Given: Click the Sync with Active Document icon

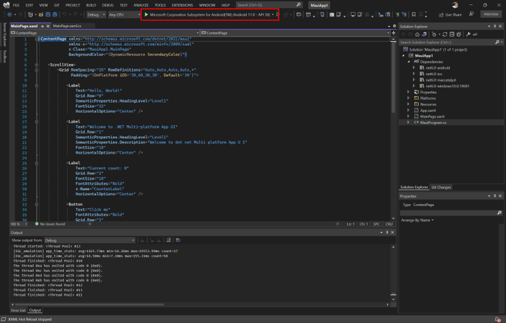Looking at the screenshot, I should point(424,34).
